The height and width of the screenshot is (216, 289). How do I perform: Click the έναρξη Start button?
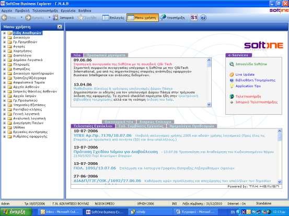pos(16,212)
